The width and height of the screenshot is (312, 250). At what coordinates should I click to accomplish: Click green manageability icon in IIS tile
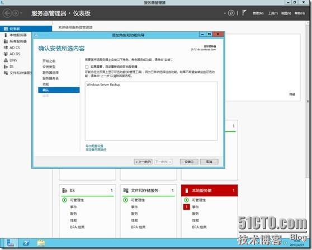pyautogui.click(x=64, y=200)
